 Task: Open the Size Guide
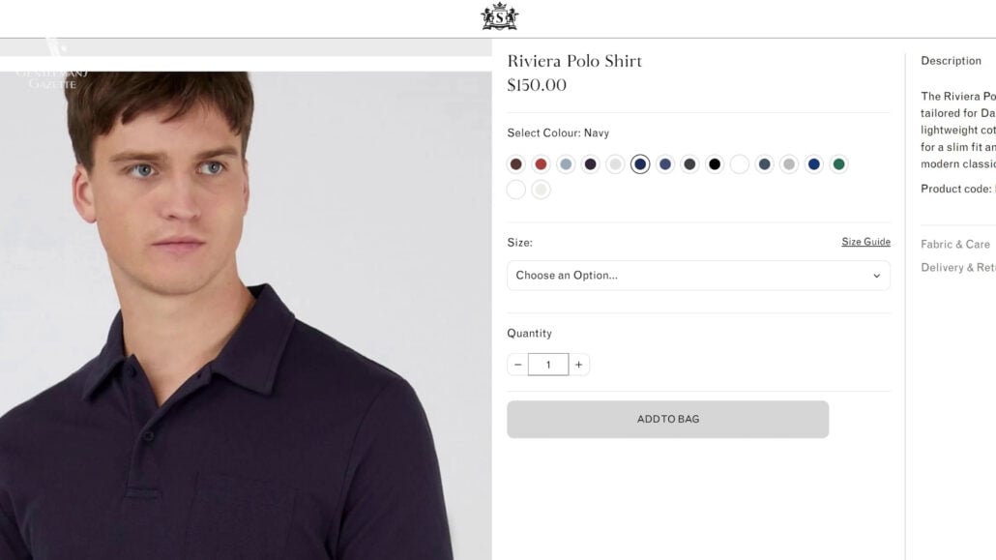click(865, 241)
